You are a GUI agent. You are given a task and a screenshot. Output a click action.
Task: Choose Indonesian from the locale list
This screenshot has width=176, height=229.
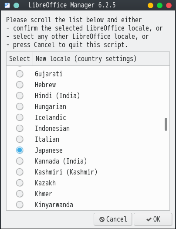(20, 128)
